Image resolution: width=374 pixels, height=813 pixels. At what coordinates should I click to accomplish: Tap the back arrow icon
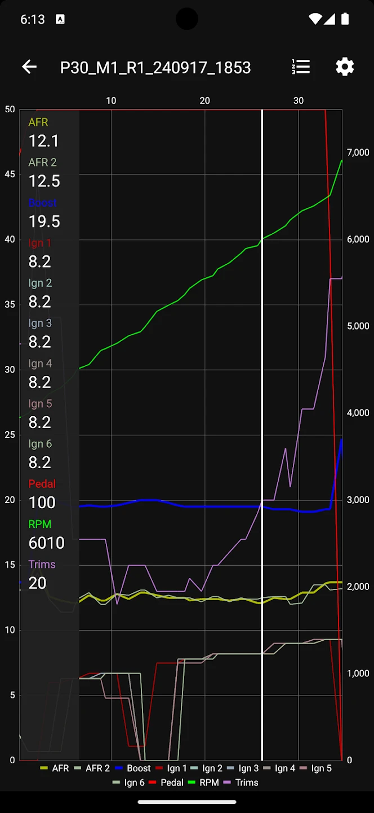click(29, 67)
